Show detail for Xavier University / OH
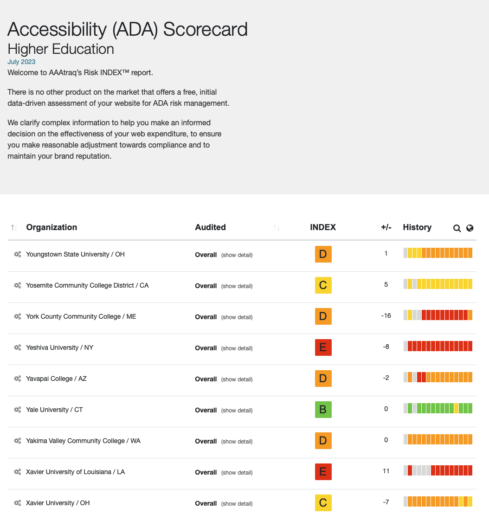Viewport: 489px width, 514px height. [x=237, y=503]
